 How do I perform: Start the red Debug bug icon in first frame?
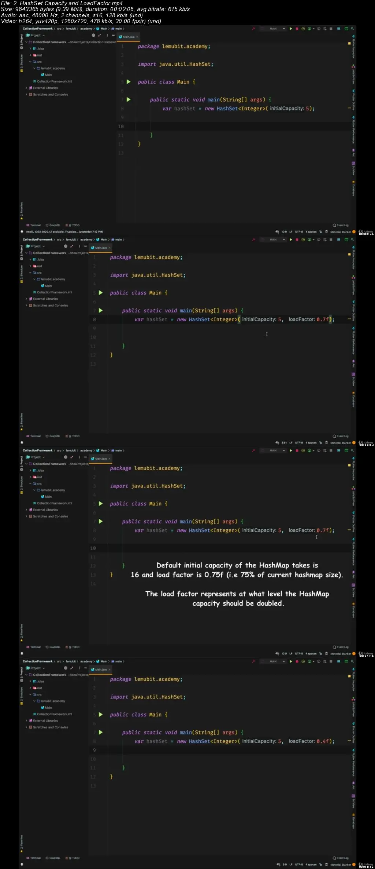click(297, 29)
